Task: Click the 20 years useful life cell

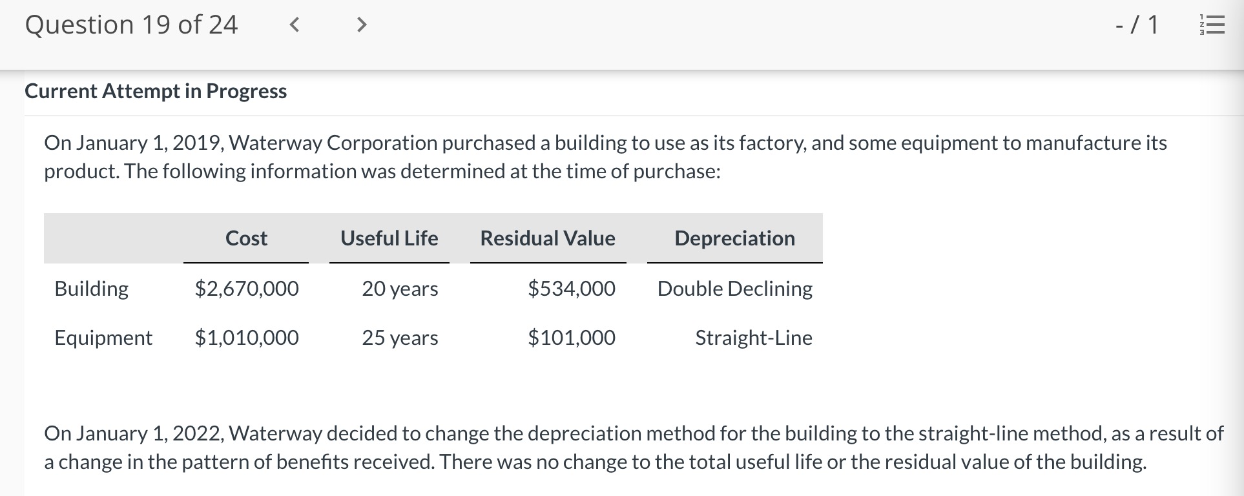Action: (400, 288)
